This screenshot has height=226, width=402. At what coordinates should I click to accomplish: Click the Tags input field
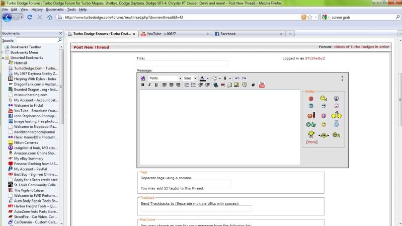[x=186, y=183]
